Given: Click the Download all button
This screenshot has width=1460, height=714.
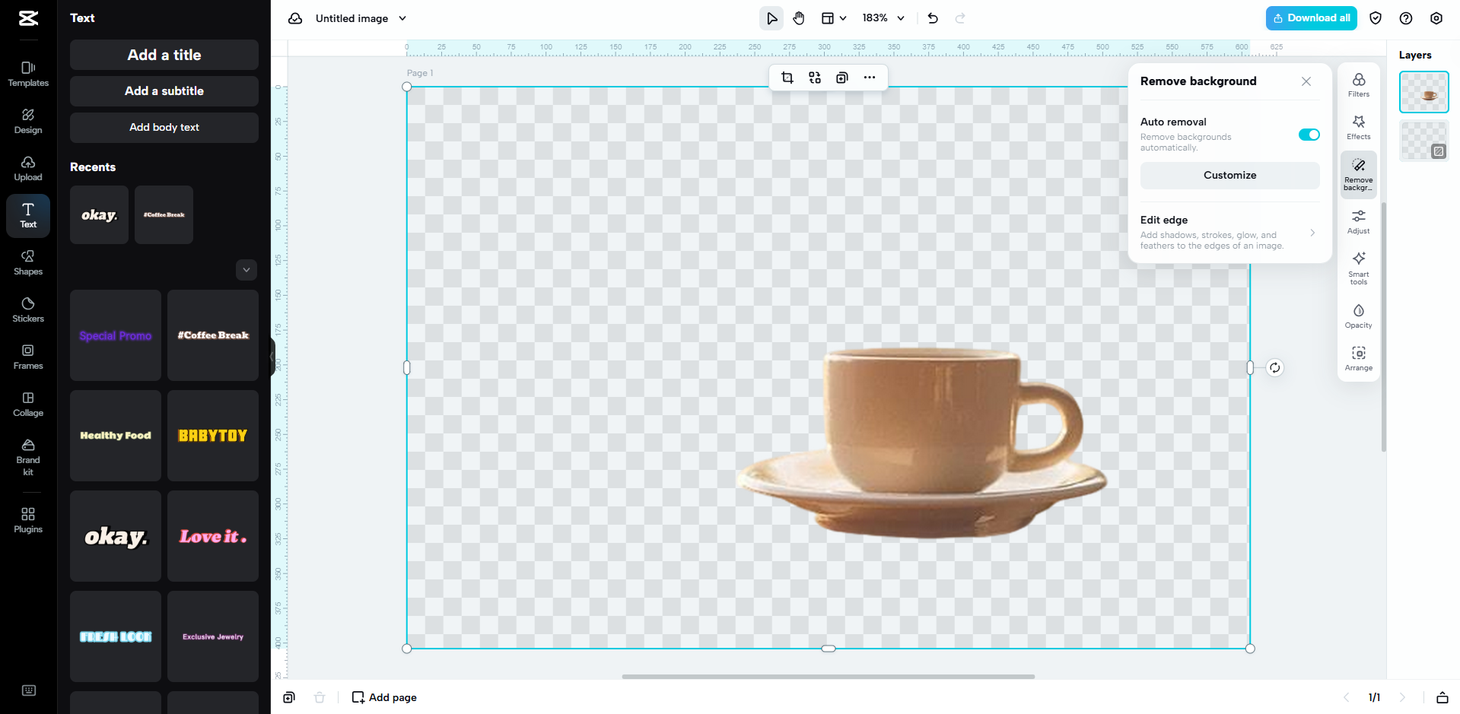Looking at the screenshot, I should [1310, 17].
